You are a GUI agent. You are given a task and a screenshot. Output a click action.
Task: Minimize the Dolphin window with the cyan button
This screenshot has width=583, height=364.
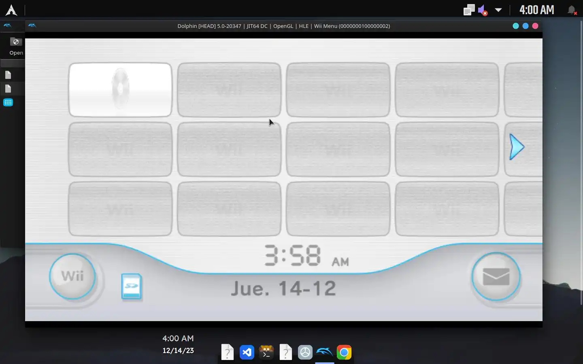[x=516, y=26]
